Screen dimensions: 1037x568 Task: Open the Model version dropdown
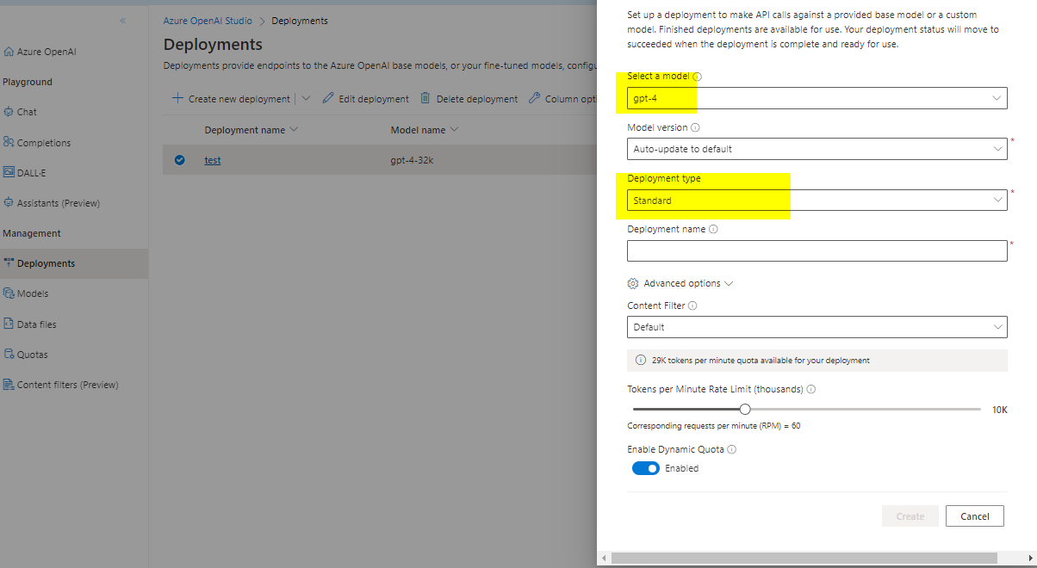(x=817, y=148)
